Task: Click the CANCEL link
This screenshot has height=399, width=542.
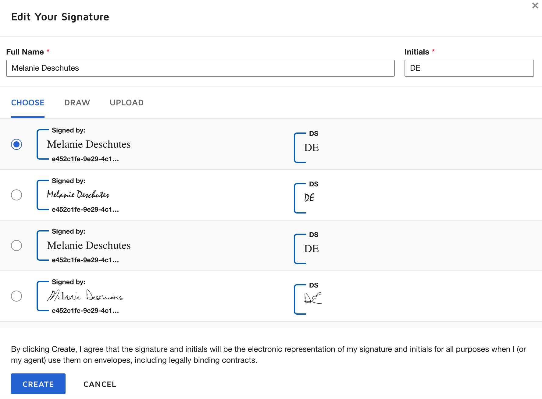Action: coord(100,384)
